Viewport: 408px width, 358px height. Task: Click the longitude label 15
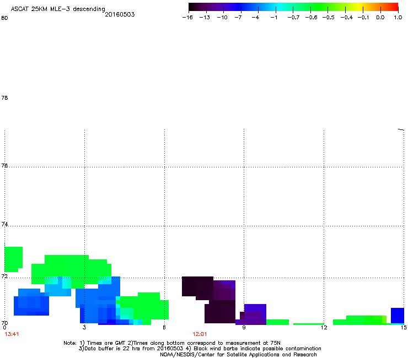pyautogui.click(x=404, y=327)
